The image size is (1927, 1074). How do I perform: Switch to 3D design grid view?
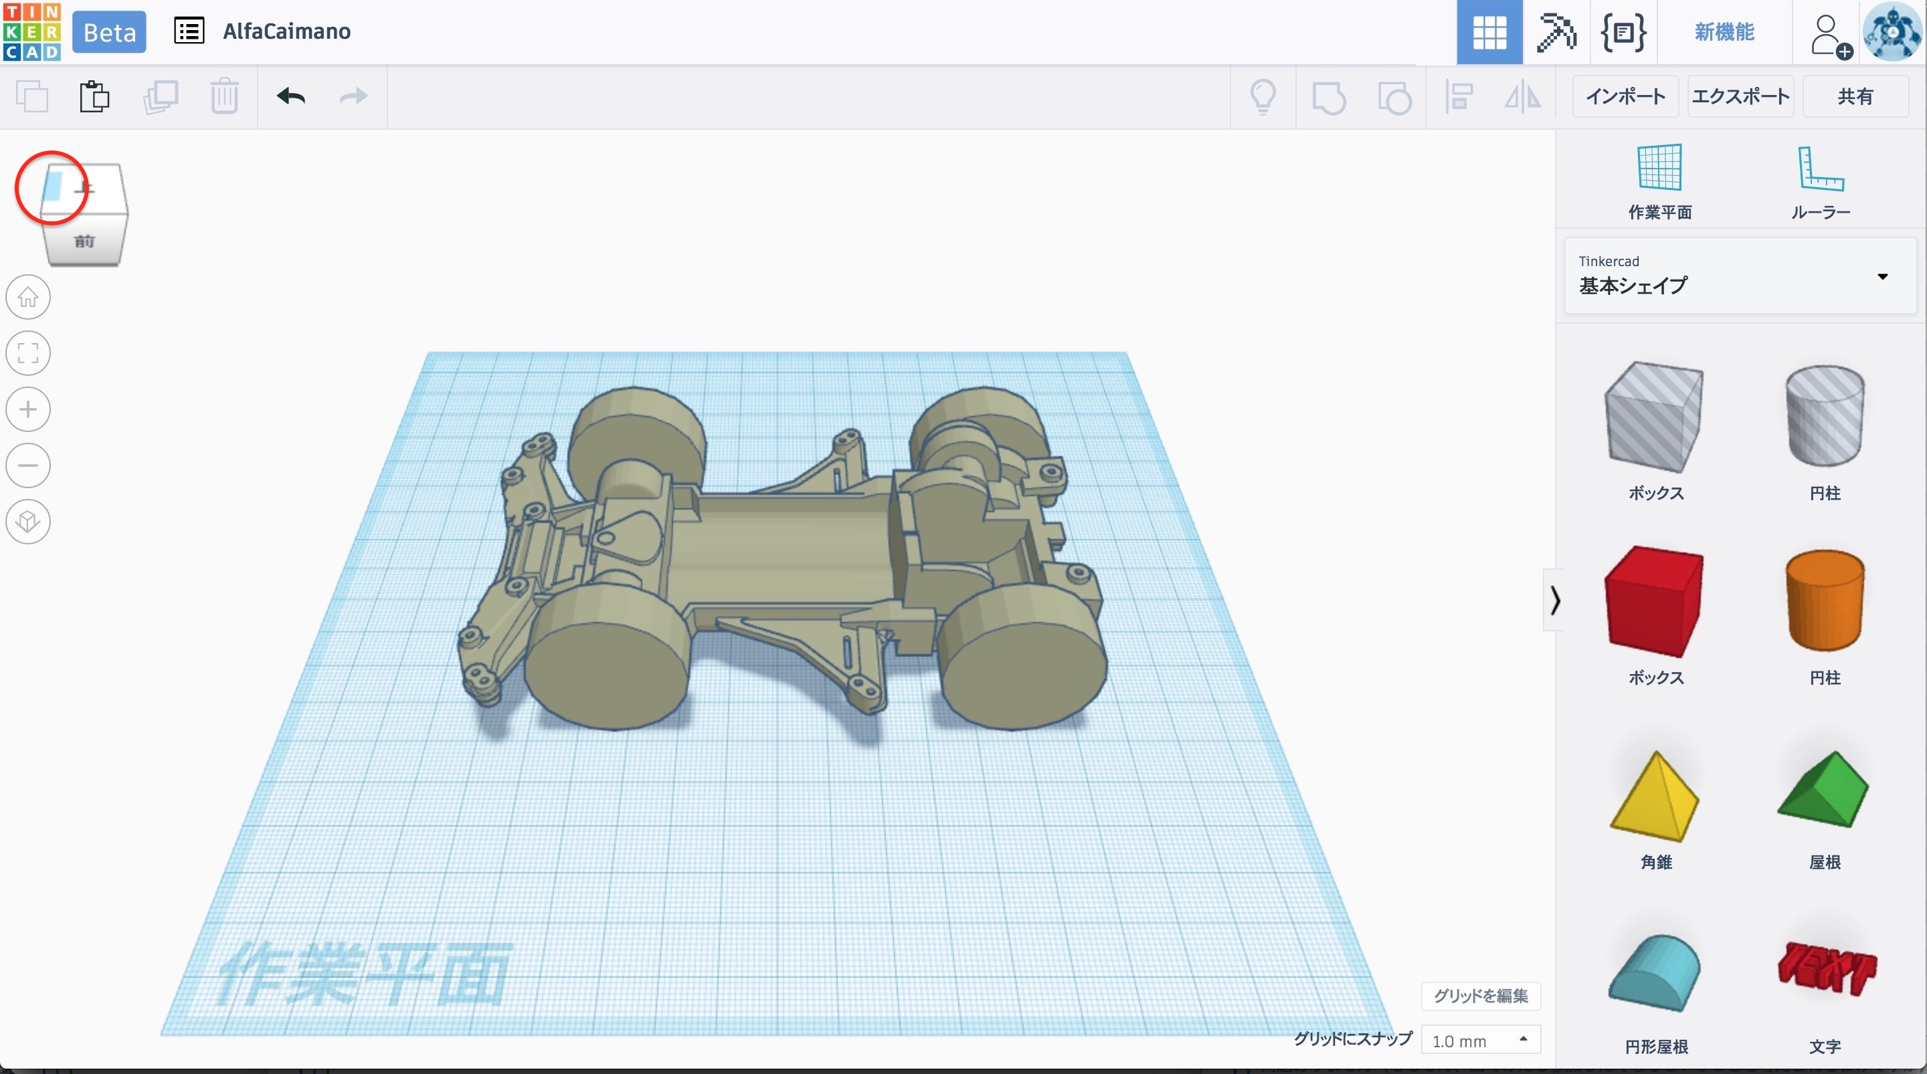pyautogui.click(x=1489, y=32)
